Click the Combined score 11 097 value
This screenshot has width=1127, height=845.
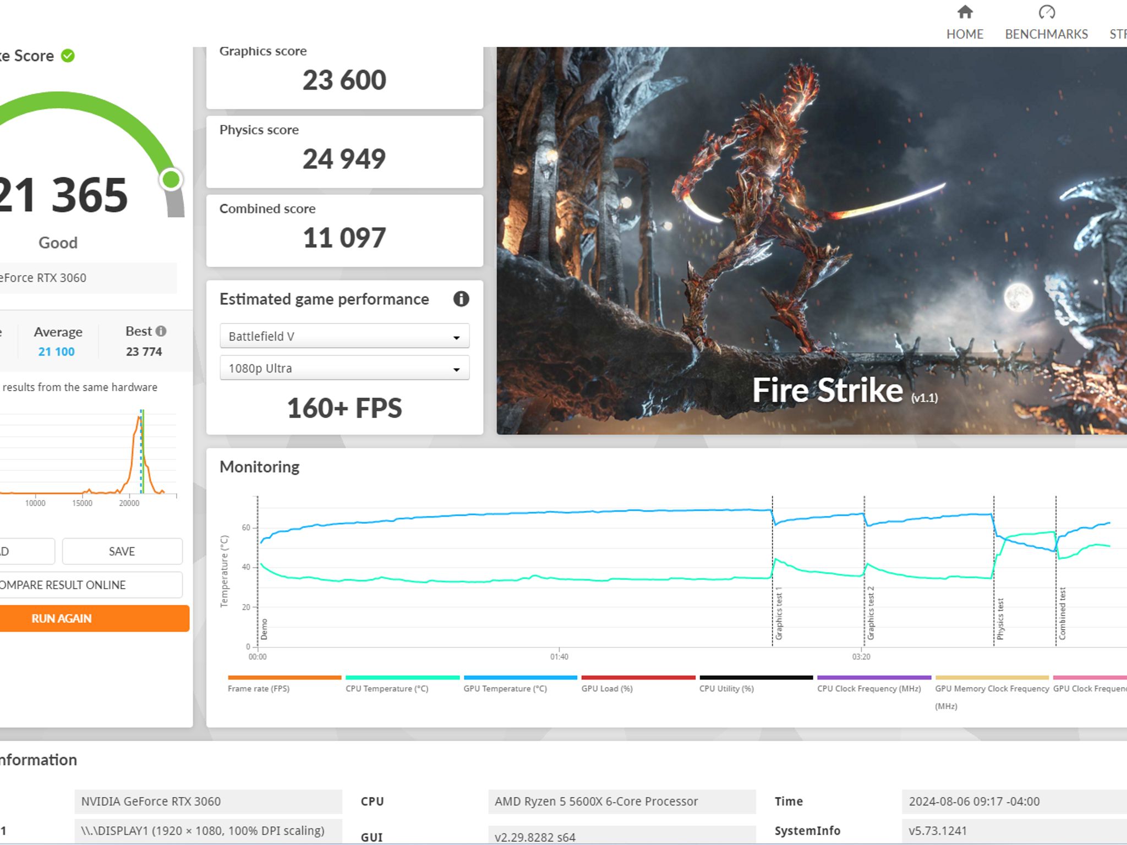[344, 238]
